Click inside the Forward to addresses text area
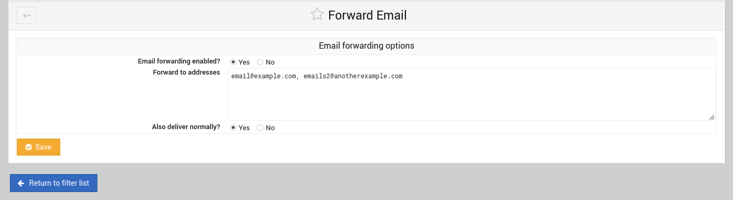Screen dimensions: 733x200 coord(472,94)
